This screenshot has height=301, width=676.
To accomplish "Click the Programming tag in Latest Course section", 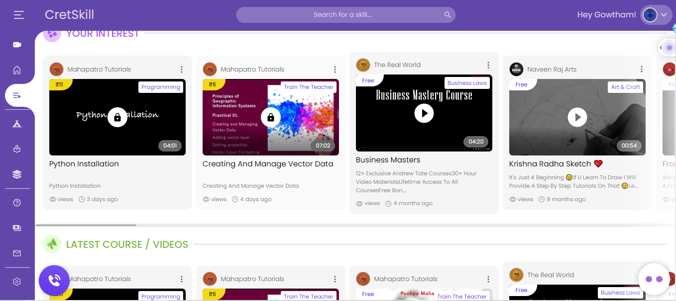I will [160, 297].
